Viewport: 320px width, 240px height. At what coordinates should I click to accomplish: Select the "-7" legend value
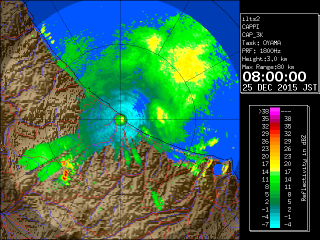(x=265, y=224)
